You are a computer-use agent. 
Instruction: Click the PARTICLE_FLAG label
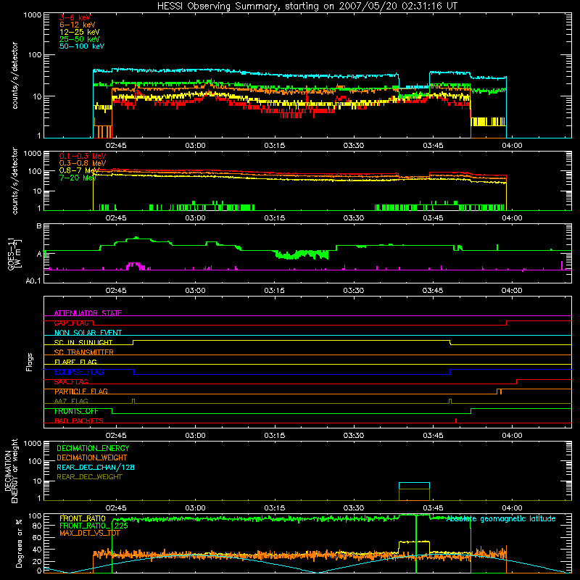tap(81, 391)
